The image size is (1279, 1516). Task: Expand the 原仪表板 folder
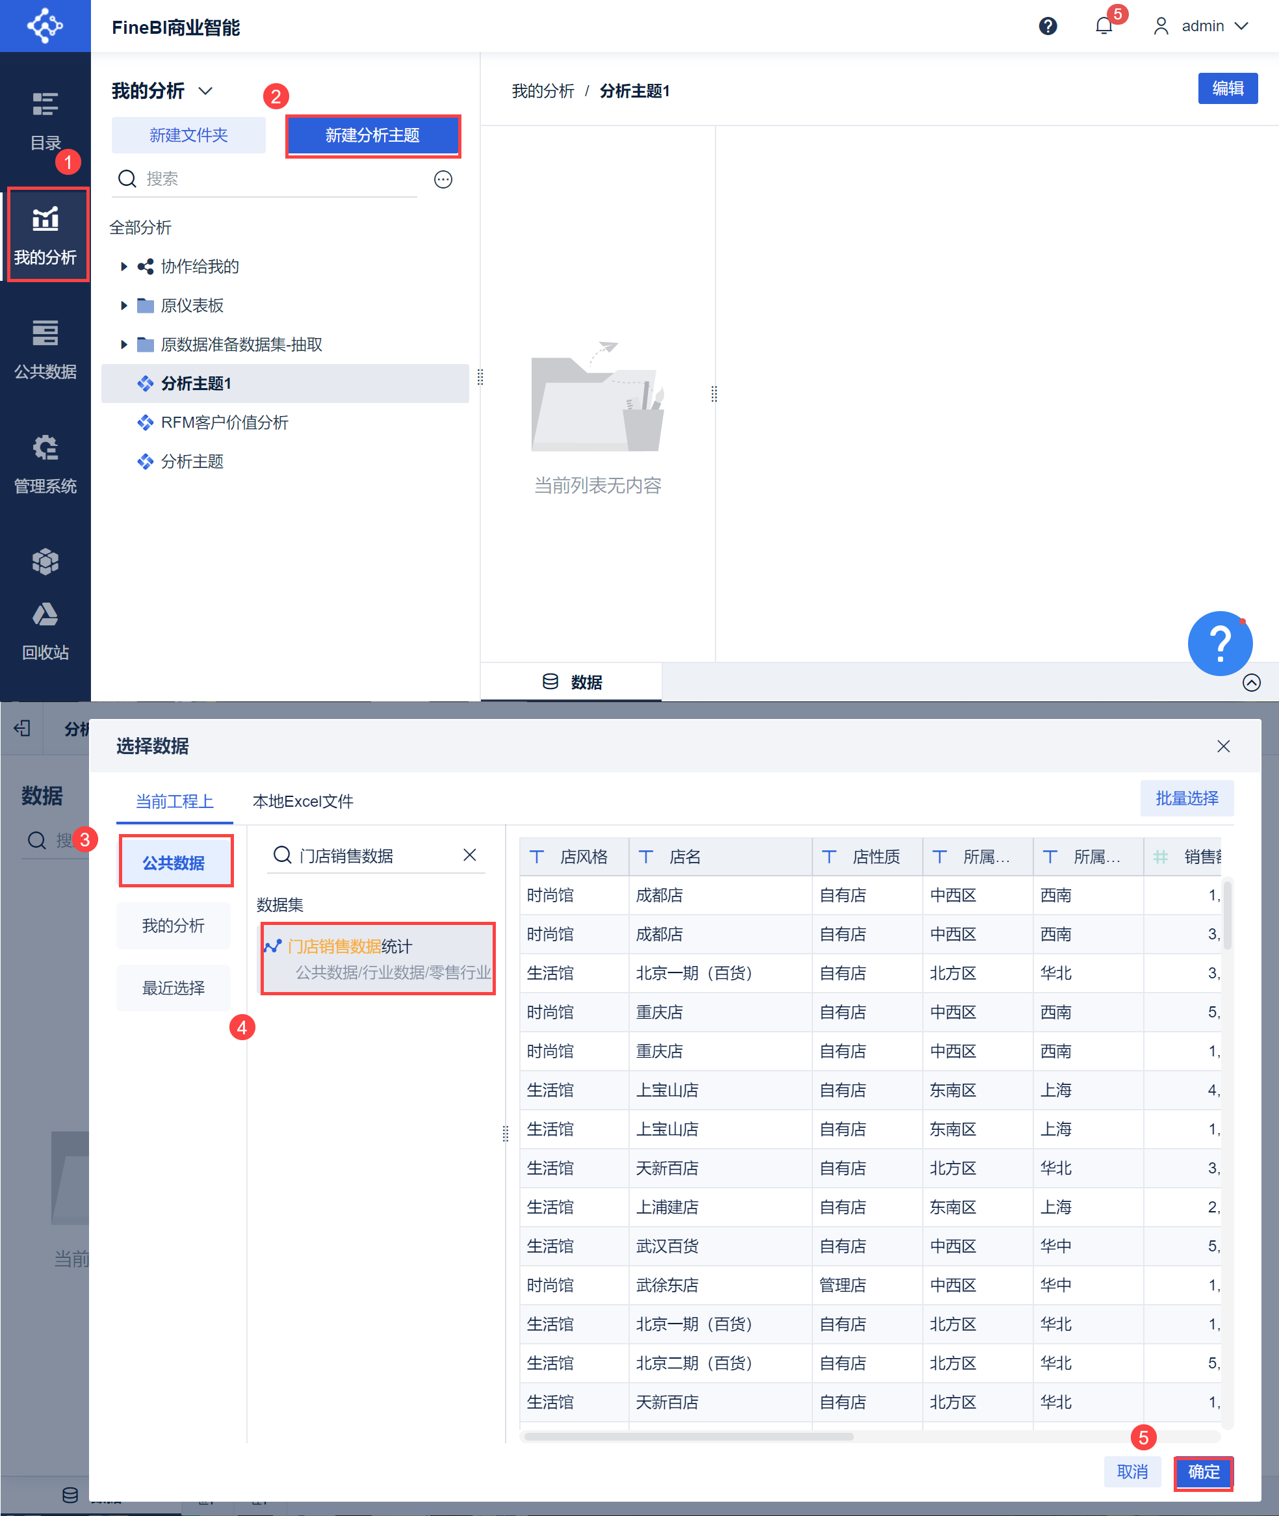(x=124, y=306)
